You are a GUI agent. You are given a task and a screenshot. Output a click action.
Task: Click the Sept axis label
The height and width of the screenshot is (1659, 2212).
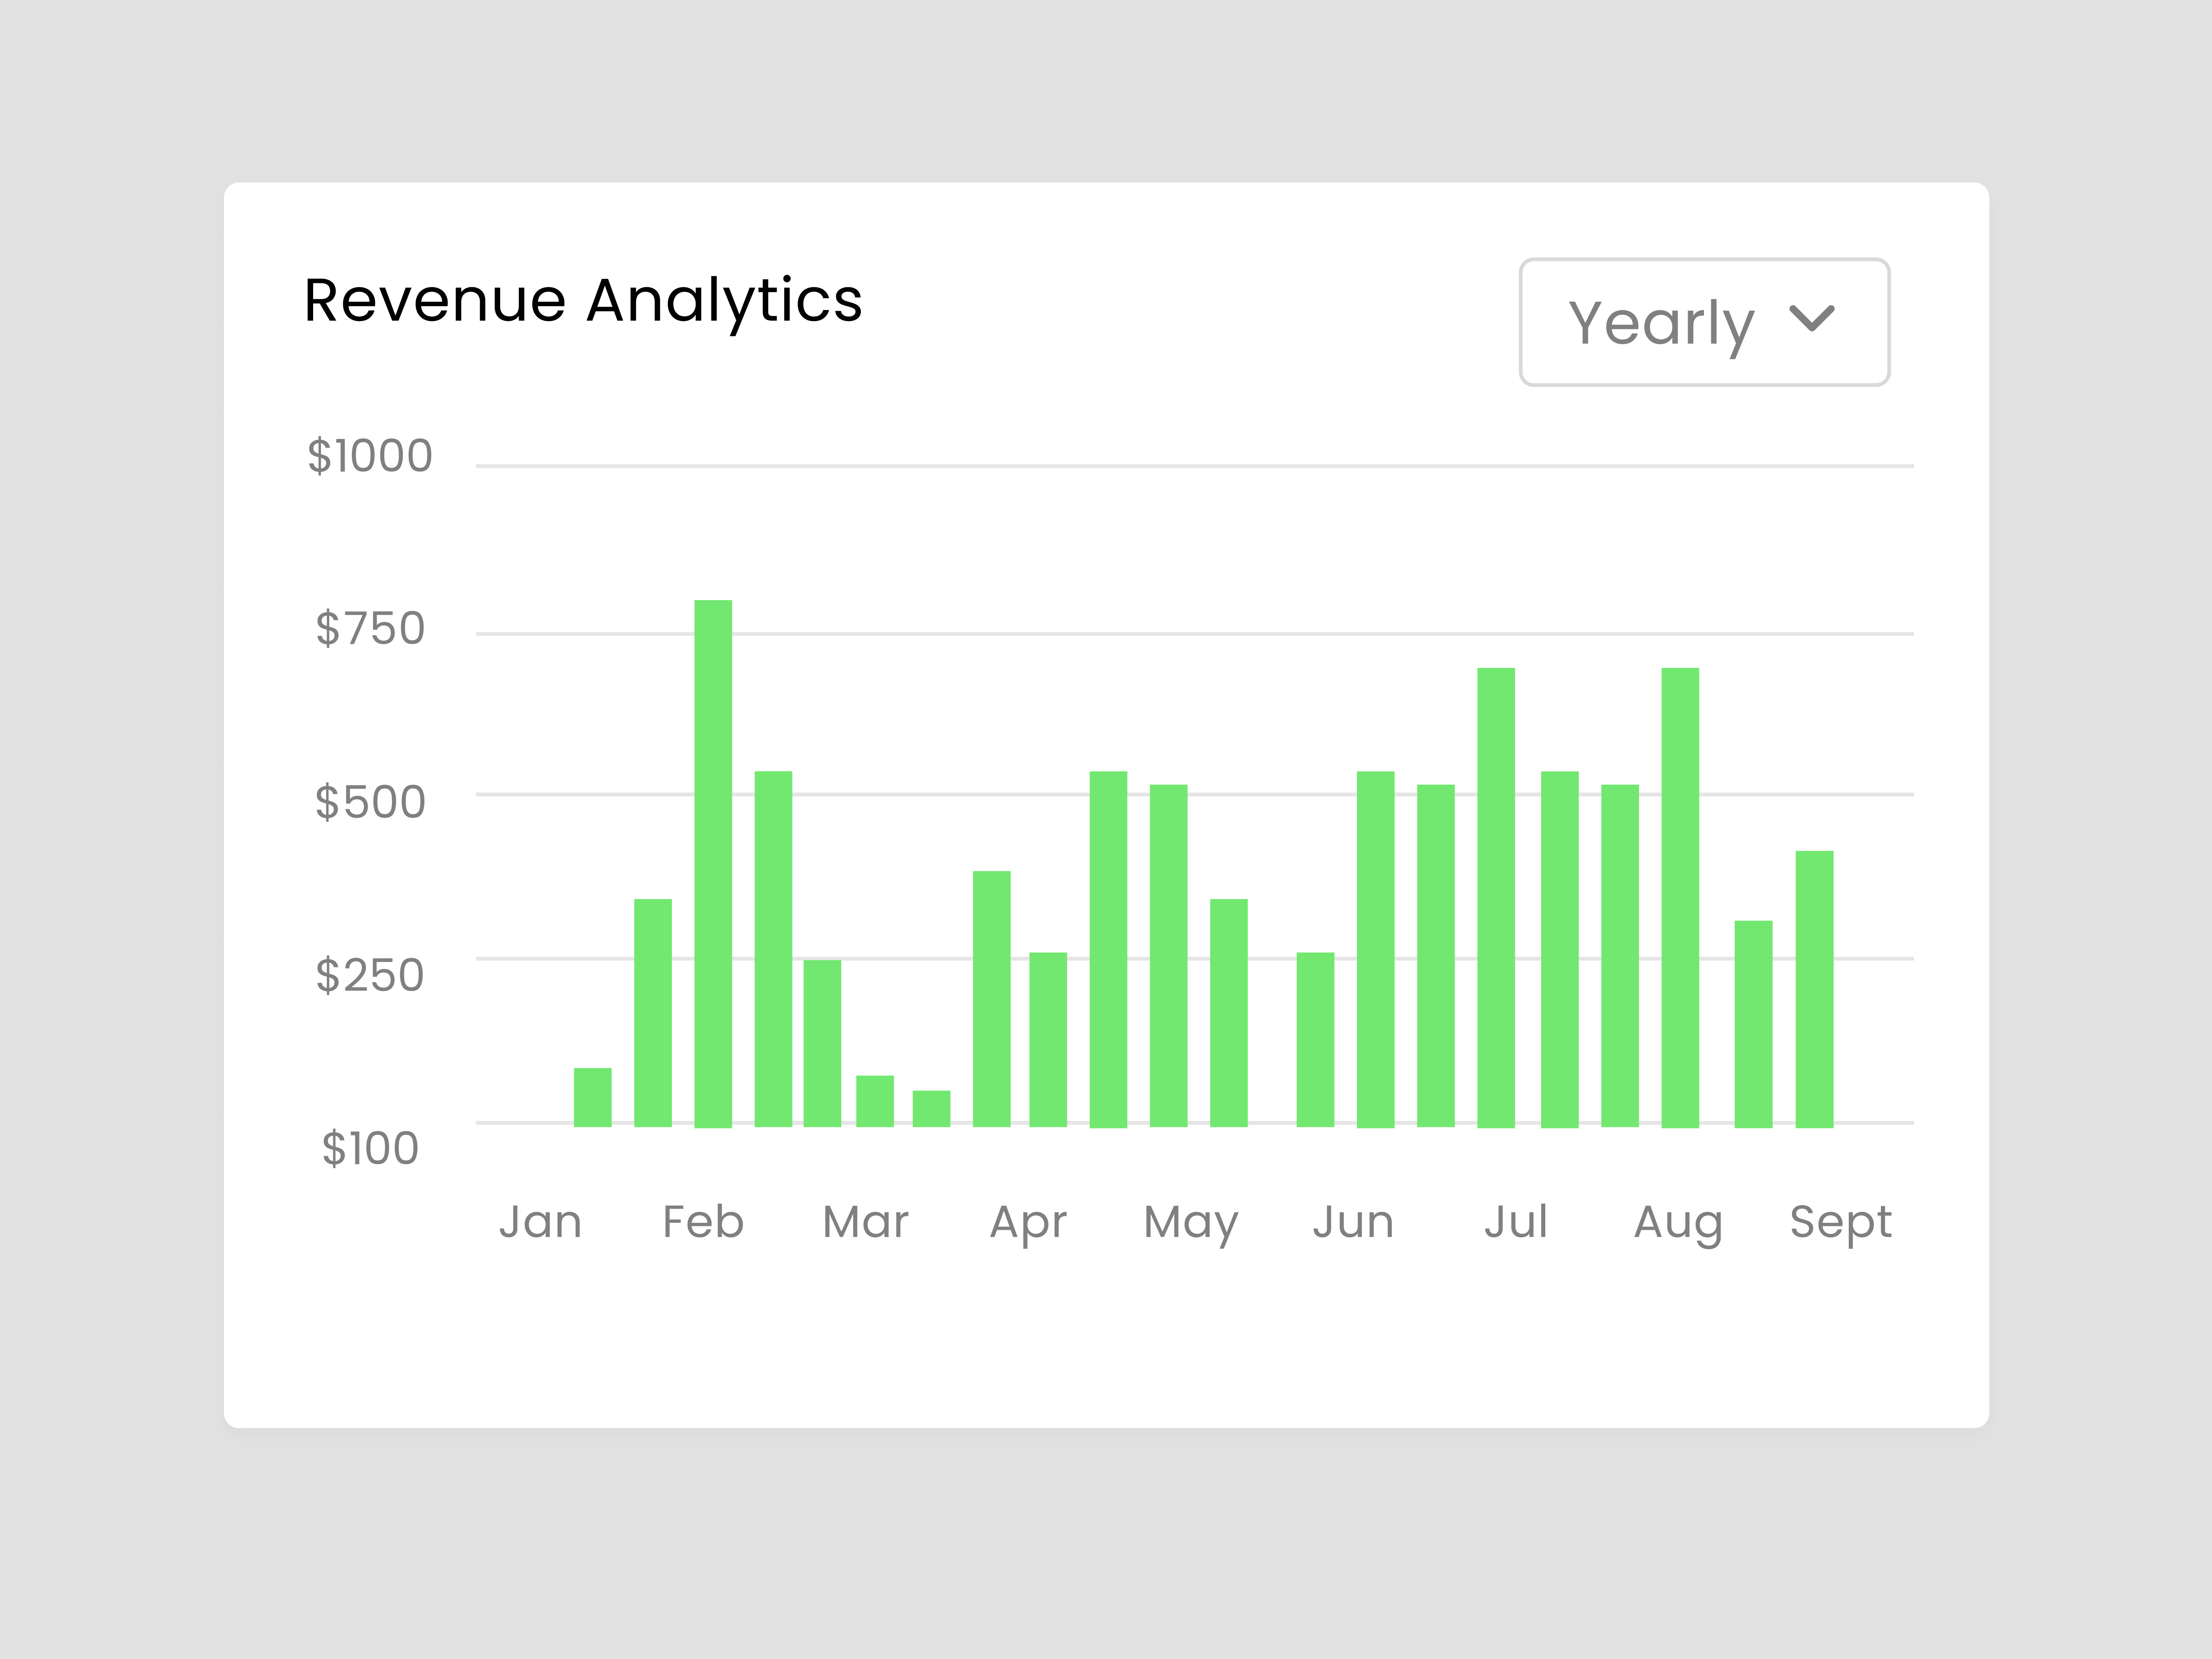(1841, 1222)
